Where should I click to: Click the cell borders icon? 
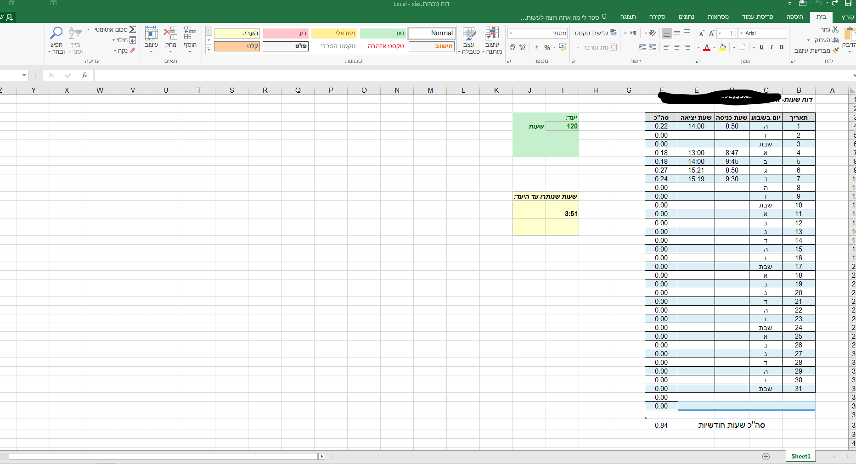tap(742, 47)
